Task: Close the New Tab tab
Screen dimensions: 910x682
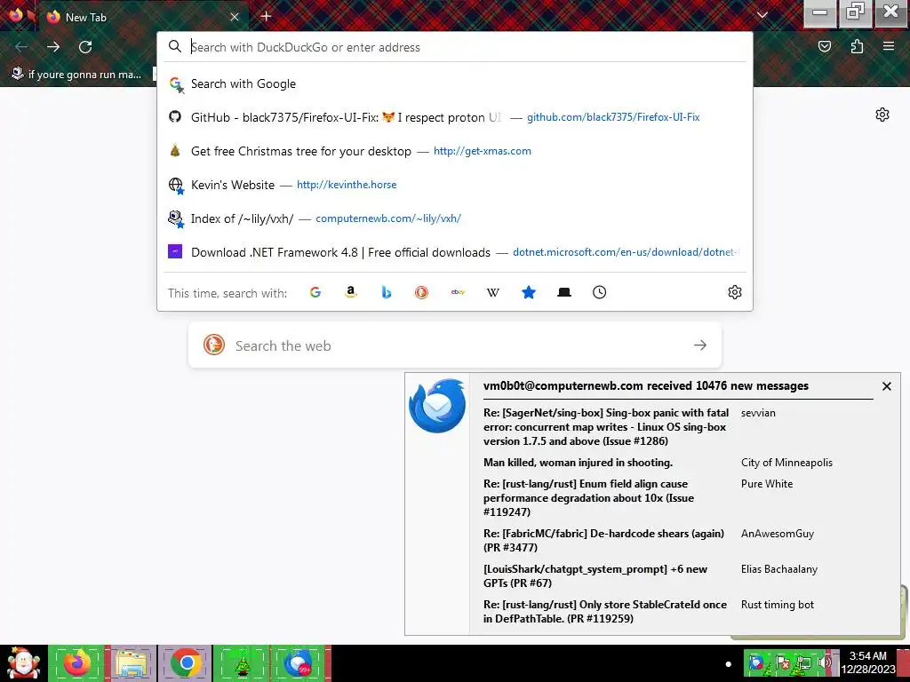Action: pyautogui.click(x=235, y=17)
